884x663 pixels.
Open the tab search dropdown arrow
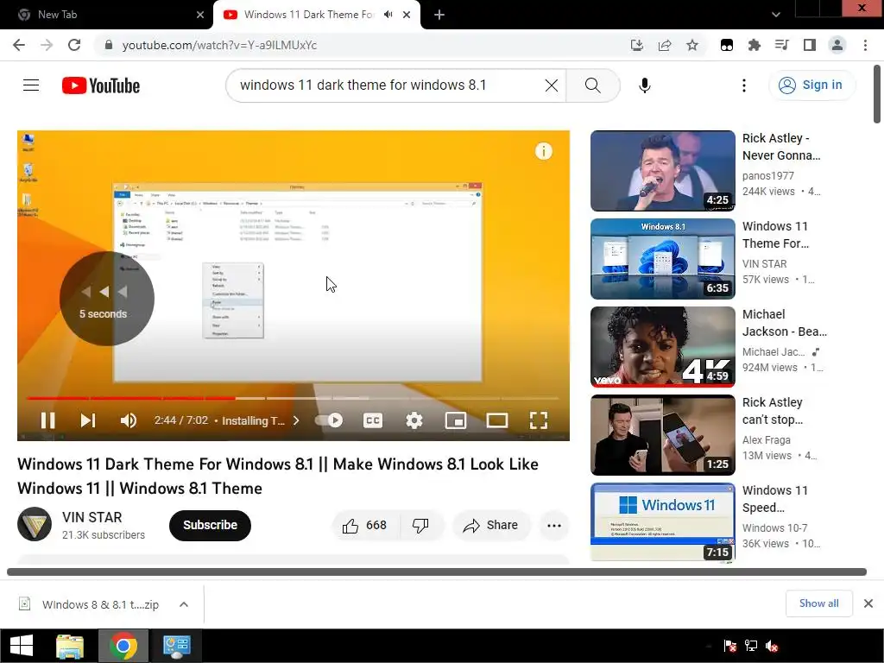pos(776,15)
